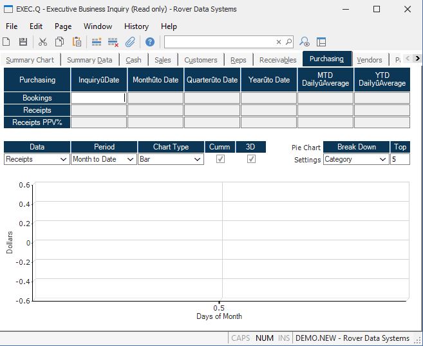Open the Period dropdown
423x346 pixels.
pos(130,159)
